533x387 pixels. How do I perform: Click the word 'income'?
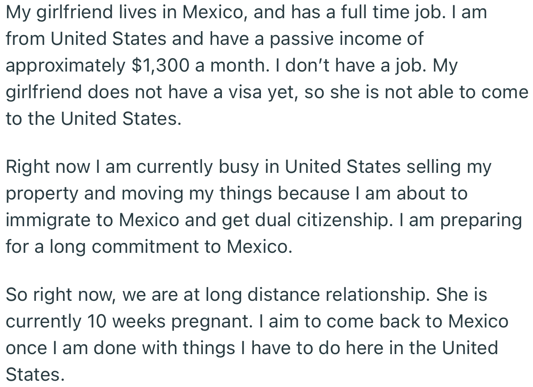point(368,39)
